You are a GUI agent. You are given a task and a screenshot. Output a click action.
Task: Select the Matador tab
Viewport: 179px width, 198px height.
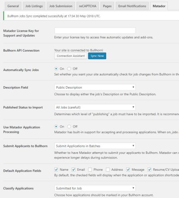[x=159, y=6]
